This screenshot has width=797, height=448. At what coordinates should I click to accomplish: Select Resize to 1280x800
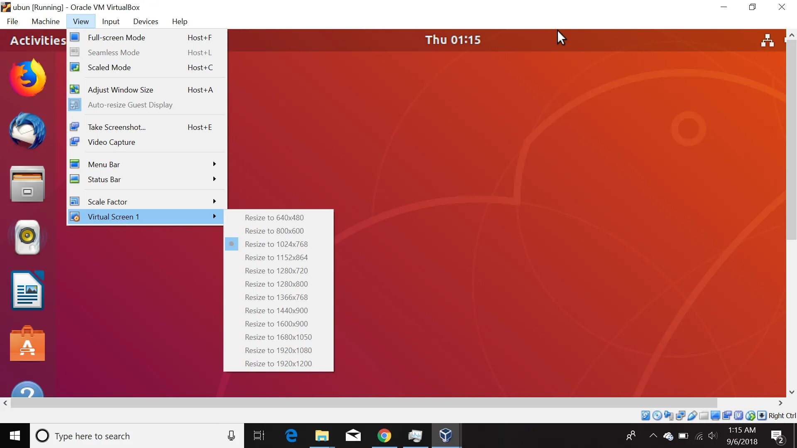click(x=279, y=284)
